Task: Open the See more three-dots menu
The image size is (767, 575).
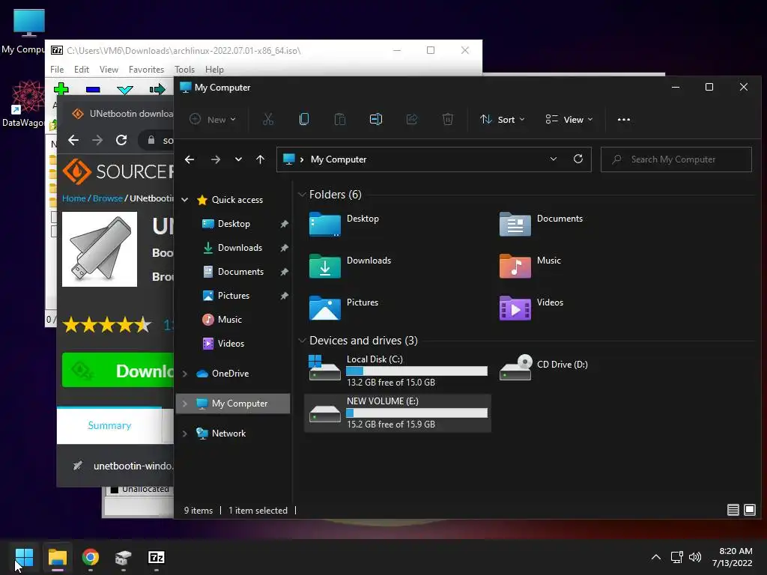Action: [624, 119]
